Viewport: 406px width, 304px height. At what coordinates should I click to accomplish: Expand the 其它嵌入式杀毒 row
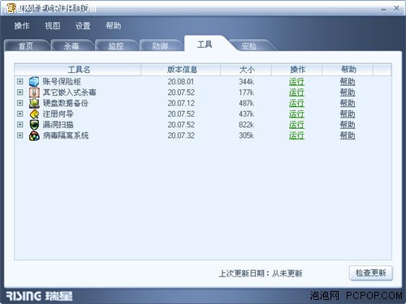[19, 92]
